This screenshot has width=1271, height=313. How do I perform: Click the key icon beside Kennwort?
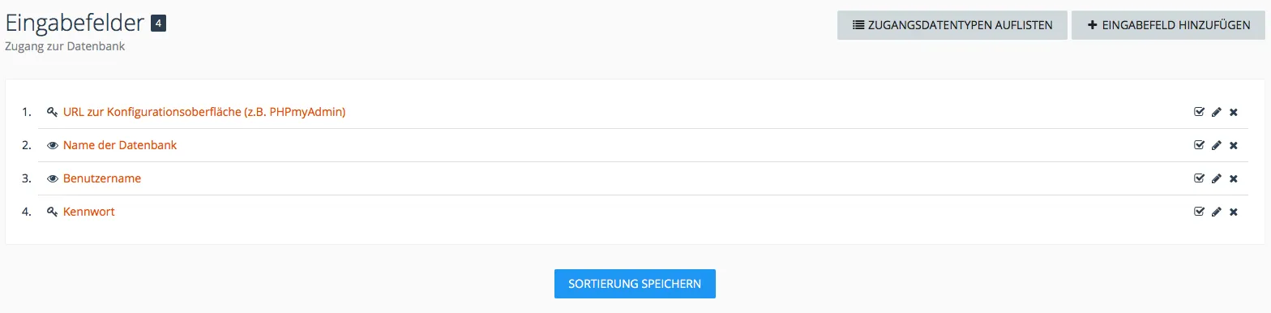point(53,212)
